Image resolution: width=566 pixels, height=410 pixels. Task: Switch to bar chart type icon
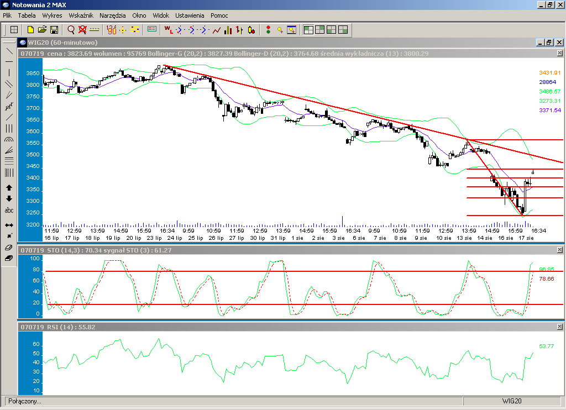click(228, 29)
